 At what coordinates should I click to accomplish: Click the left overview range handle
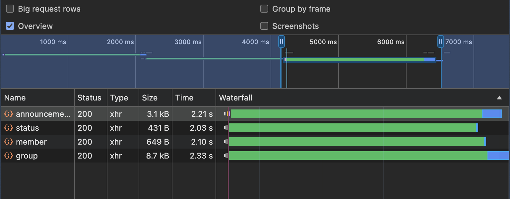[281, 42]
